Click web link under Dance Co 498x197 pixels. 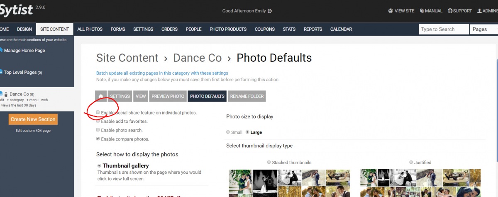[x=44, y=100]
